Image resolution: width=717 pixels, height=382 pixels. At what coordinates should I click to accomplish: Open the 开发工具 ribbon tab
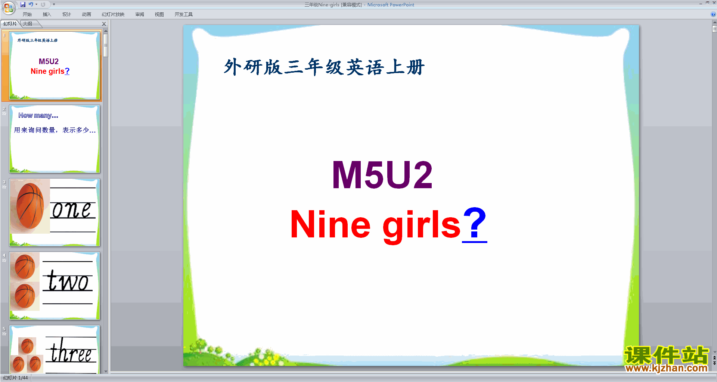click(x=184, y=15)
